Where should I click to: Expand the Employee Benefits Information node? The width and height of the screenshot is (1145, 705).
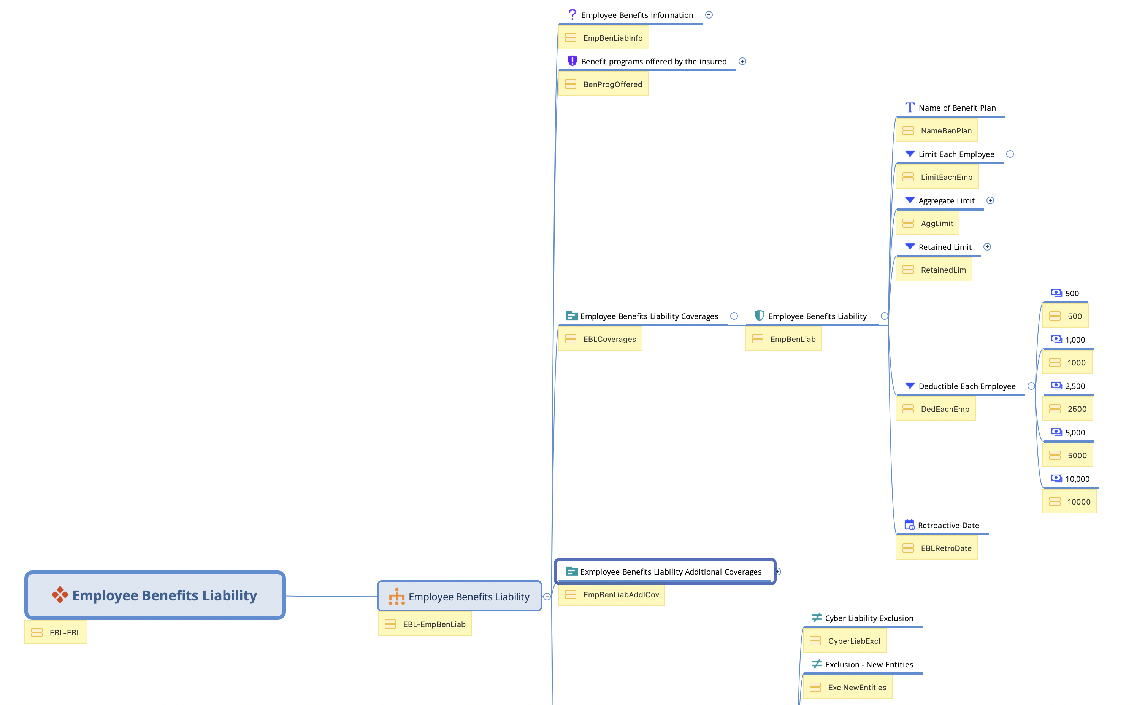pyautogui.click(x=709, y=15)
